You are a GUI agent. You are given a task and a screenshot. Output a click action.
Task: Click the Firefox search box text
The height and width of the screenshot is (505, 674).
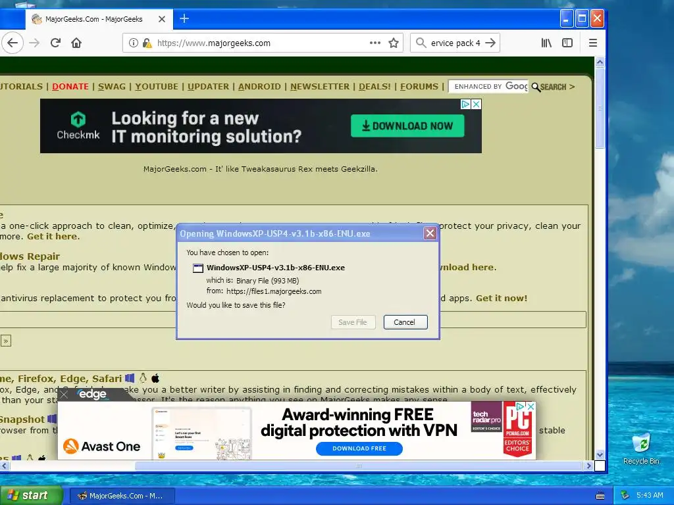point(455,43)
